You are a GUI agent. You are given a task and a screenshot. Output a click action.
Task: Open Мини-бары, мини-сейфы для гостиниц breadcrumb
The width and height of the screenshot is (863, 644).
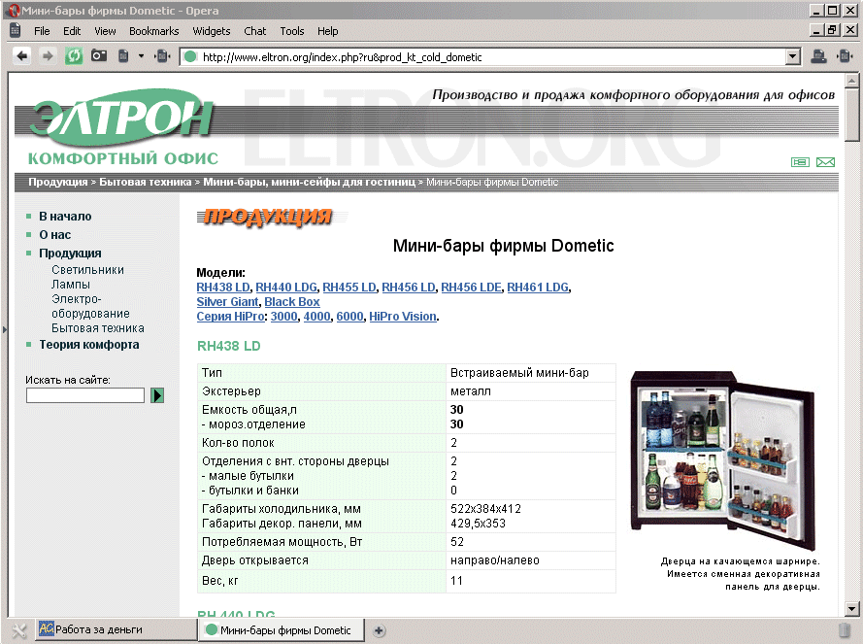click(x=310, y=182)
